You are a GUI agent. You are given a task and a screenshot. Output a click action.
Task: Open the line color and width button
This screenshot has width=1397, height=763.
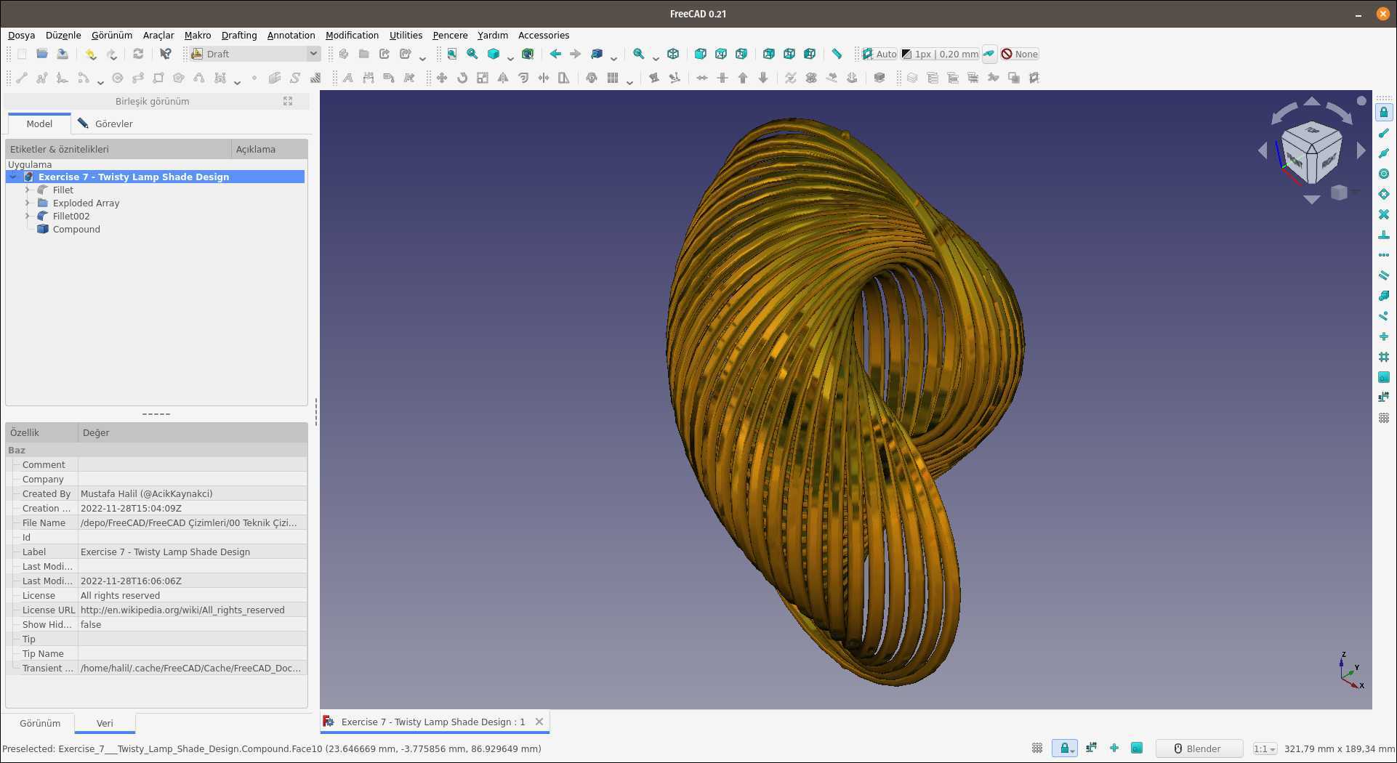tap(940, 54)
